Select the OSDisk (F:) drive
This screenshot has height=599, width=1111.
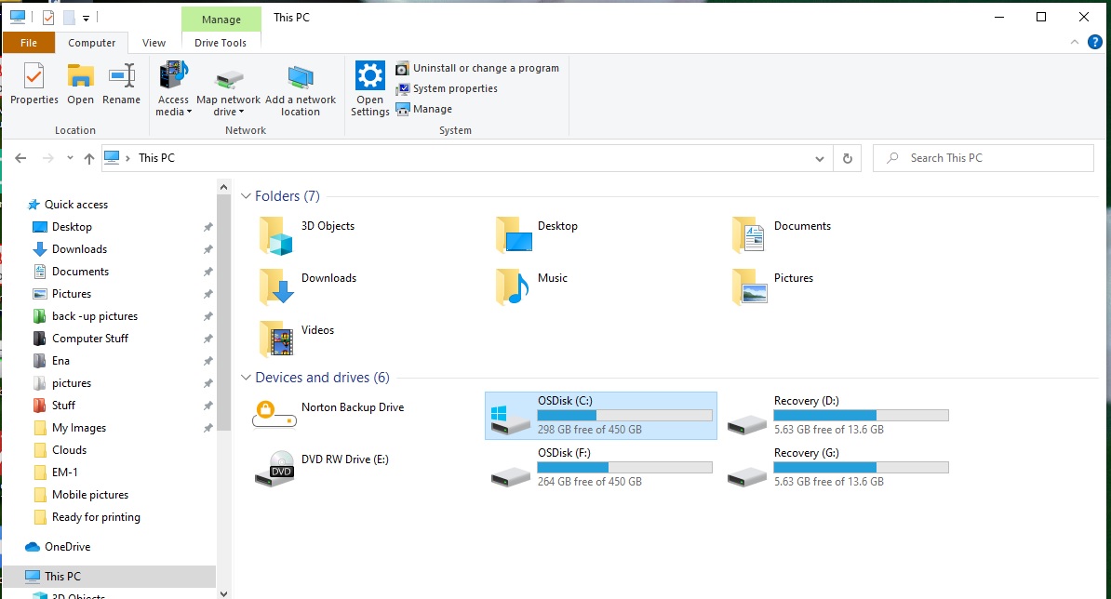click(601, 467)
